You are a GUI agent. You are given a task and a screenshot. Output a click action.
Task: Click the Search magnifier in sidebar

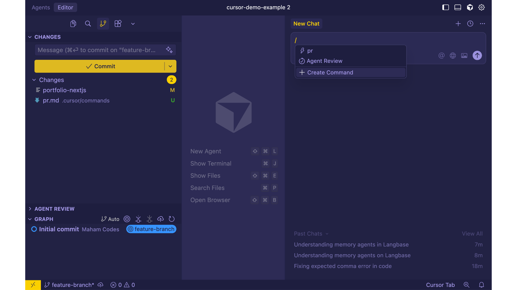(x=88, y=24)
